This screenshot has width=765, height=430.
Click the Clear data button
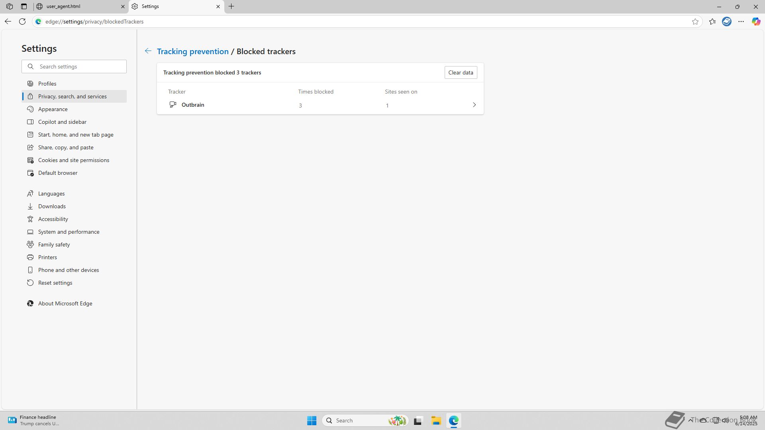(461, 72)
